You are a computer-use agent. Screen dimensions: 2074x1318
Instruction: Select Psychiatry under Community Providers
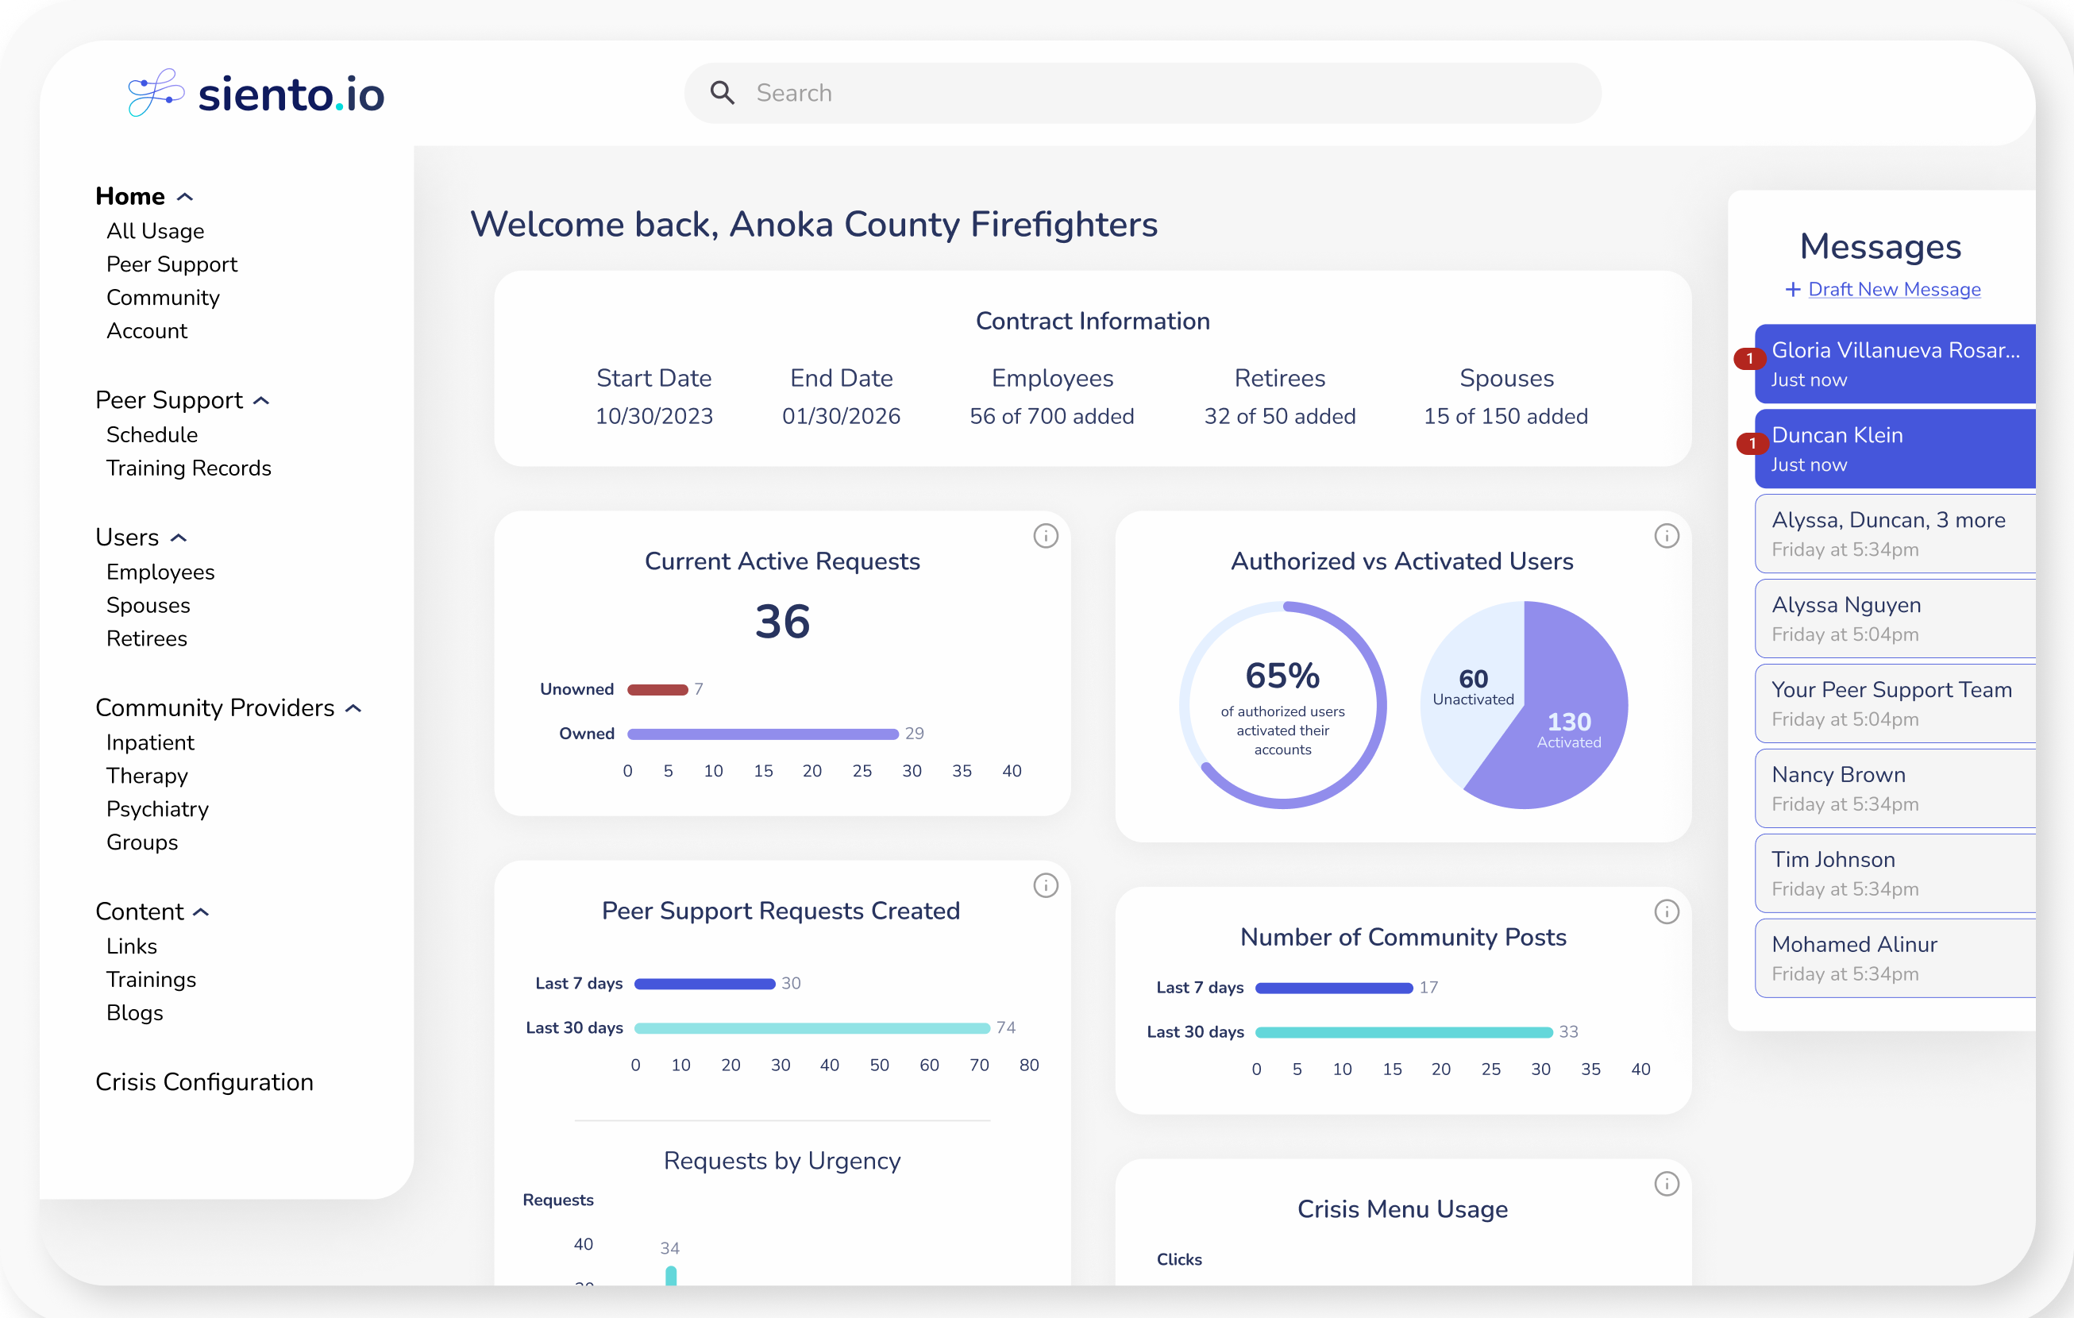(158, 809)
